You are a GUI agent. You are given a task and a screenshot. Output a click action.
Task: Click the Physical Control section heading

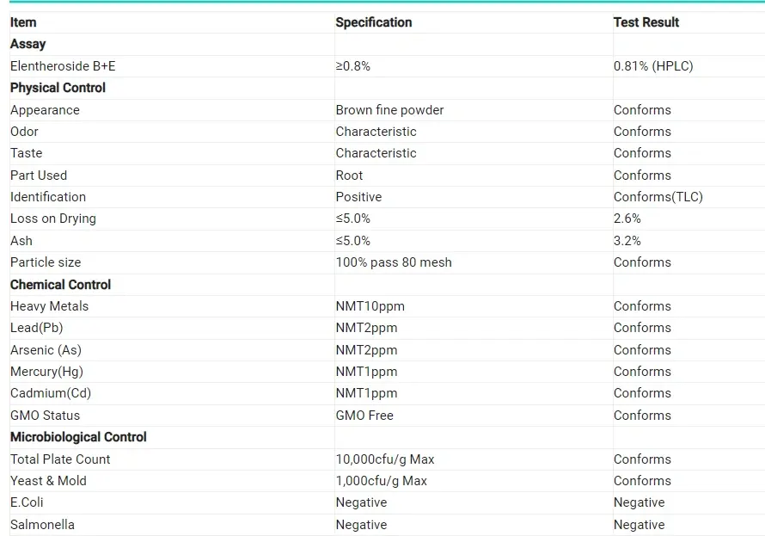pyautogui.click(x=58, y=88)
